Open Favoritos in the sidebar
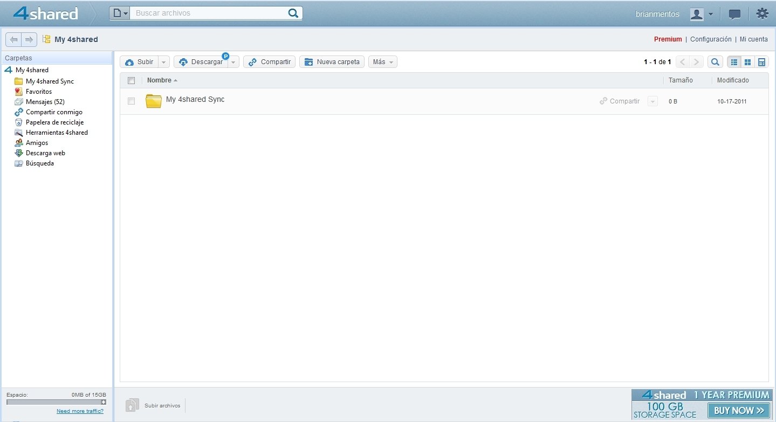This screenshot has width=776, height=422. [x=39, y=92]
